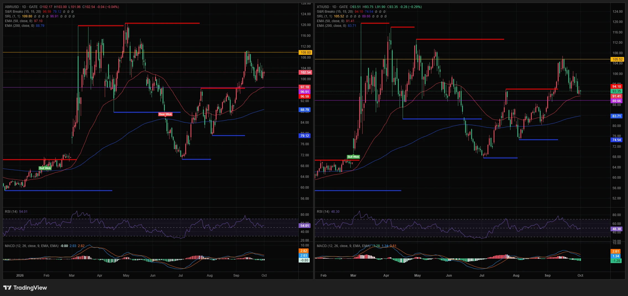Click the green -1.28 MACD histogram label
This screenshot has width=628, height=296.
[x=616, y=261]
